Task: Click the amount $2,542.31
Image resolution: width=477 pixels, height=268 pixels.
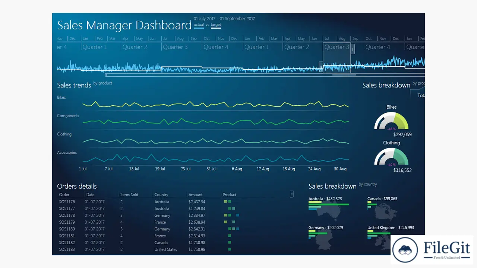Action: 197,229
